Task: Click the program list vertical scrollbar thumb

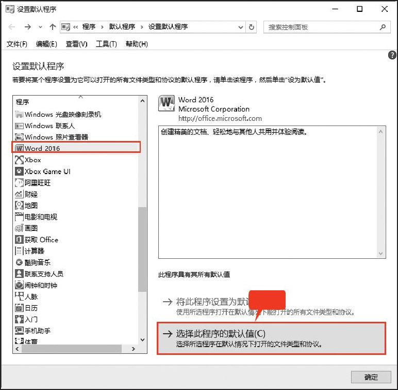Action: tap(142, 249)
